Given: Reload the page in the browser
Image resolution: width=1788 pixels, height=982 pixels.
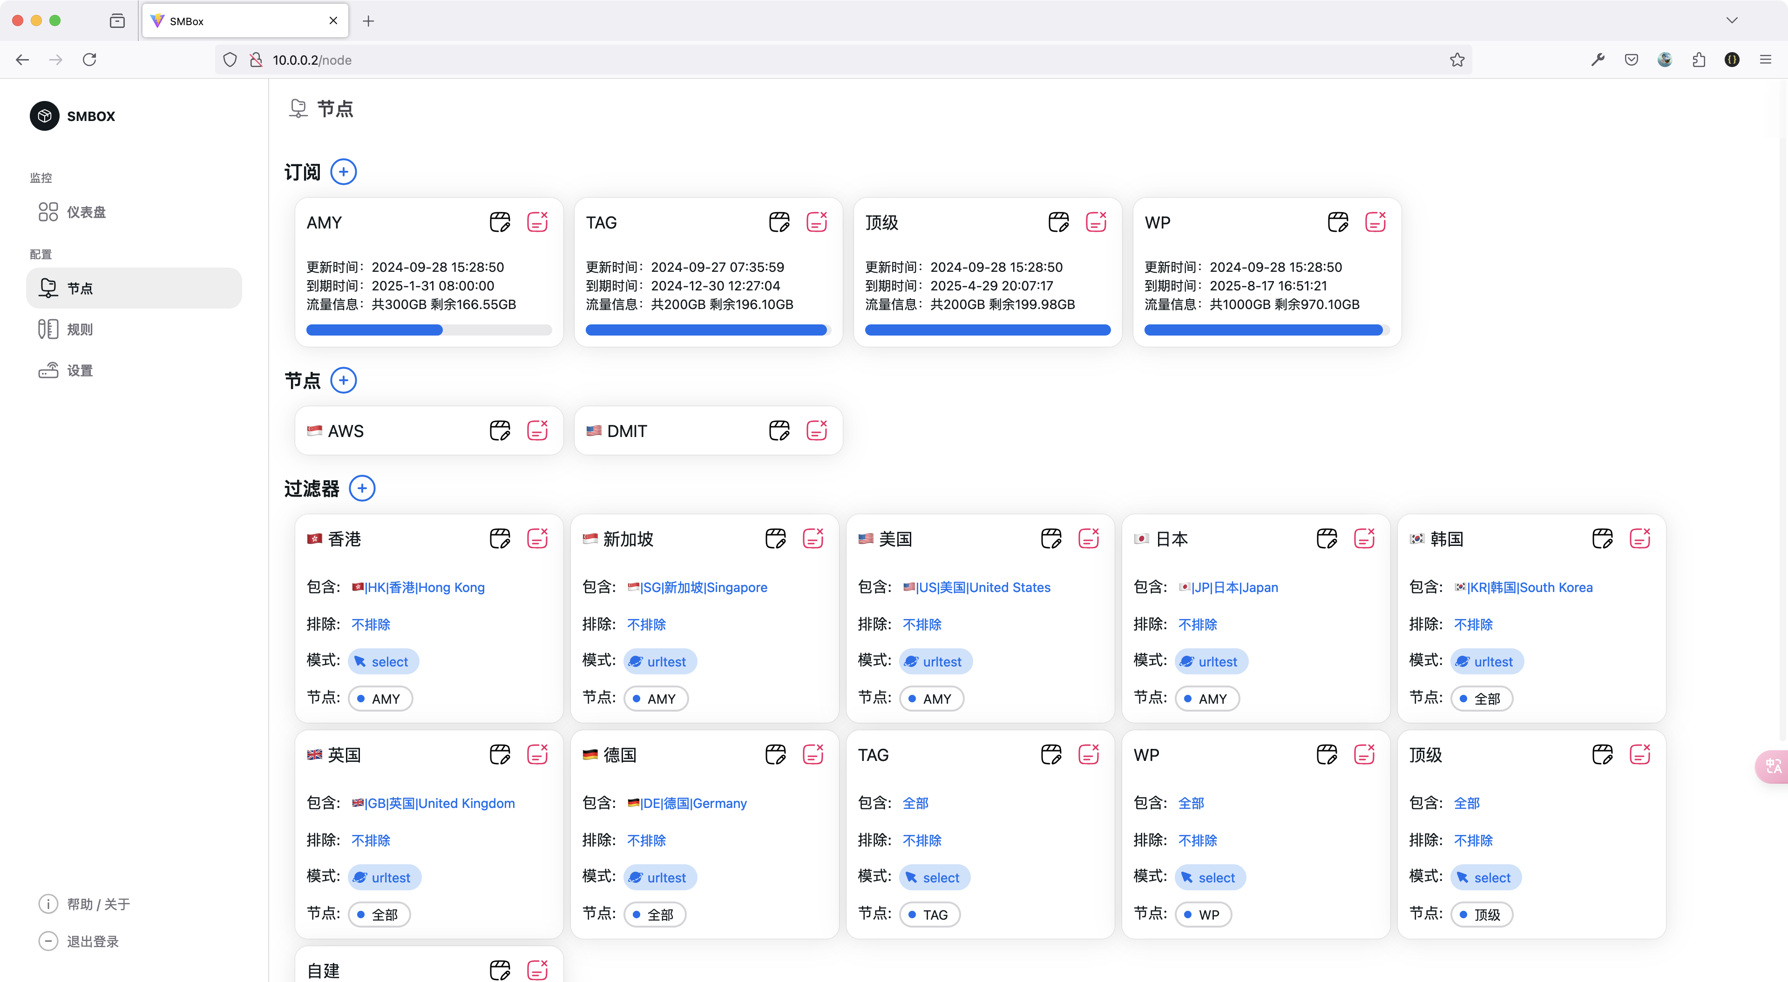Looking at the screenshot, I should 89,60.
